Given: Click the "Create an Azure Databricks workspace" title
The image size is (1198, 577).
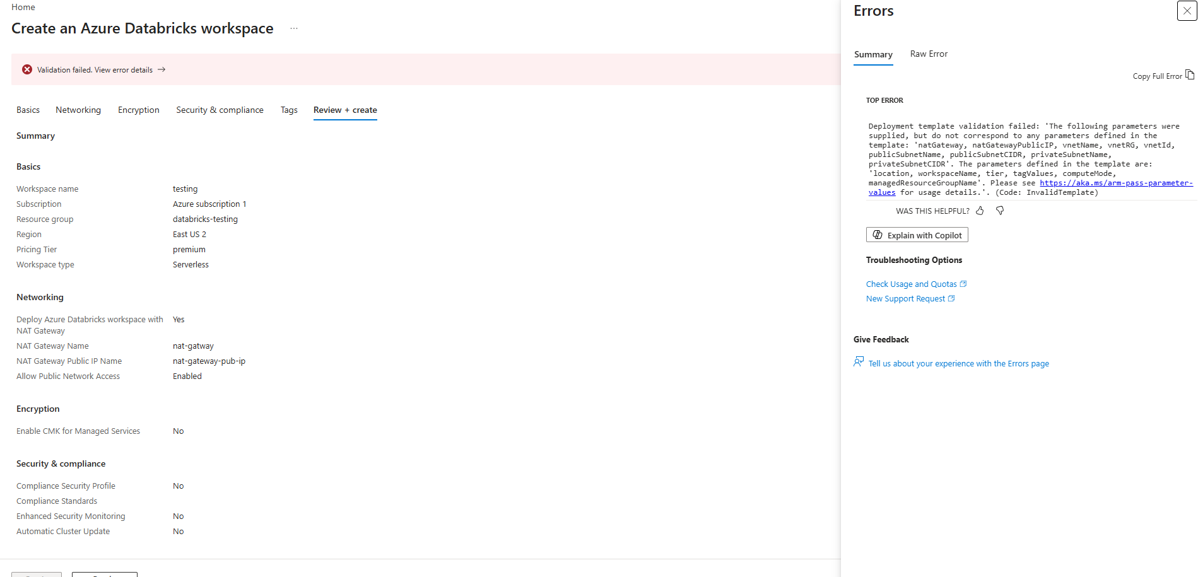Looking at the screenshot, I should click(143, 28).
